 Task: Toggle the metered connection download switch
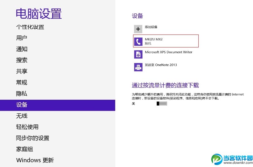162,104
